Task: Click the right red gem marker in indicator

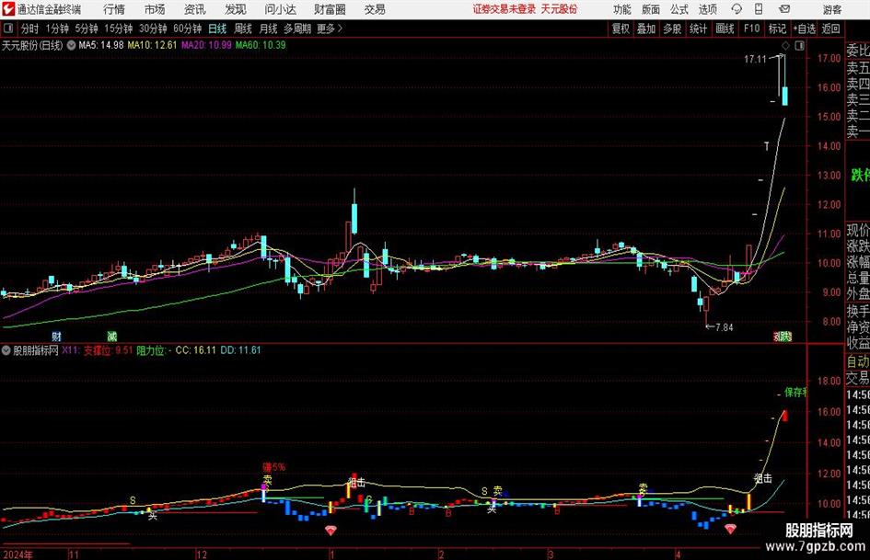Action: tap(730, 530)
